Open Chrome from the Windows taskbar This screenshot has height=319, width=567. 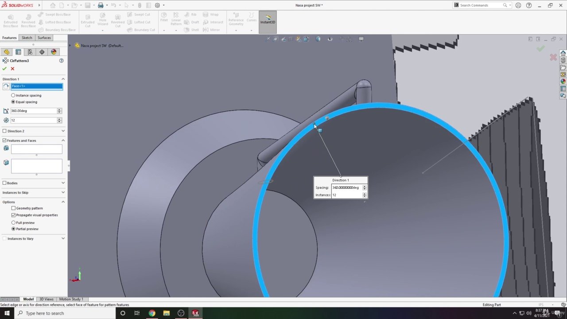click(152, 313)
